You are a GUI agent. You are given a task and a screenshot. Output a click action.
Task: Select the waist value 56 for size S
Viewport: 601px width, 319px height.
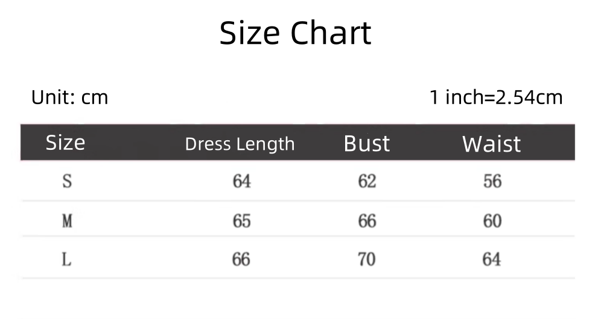point(492,181)
